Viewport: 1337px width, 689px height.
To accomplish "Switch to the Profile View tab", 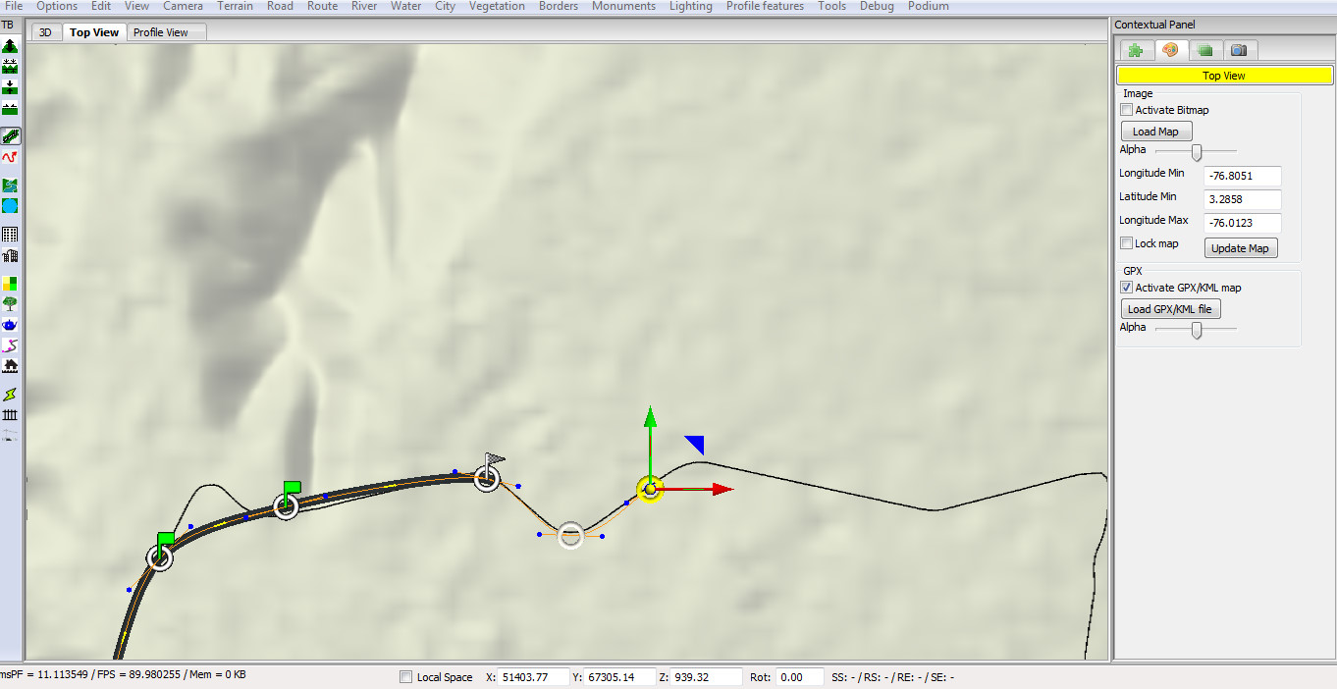I will tap(161, 32).
